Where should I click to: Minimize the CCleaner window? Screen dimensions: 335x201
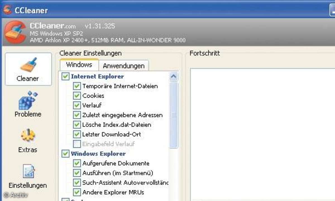pyautogui.click(x=332, y=10)
